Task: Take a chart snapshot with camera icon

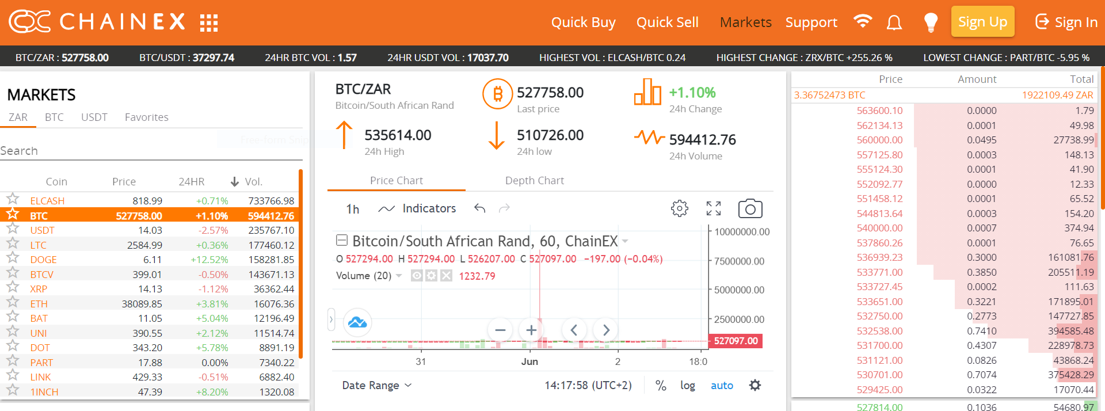Action: (750, 208)
